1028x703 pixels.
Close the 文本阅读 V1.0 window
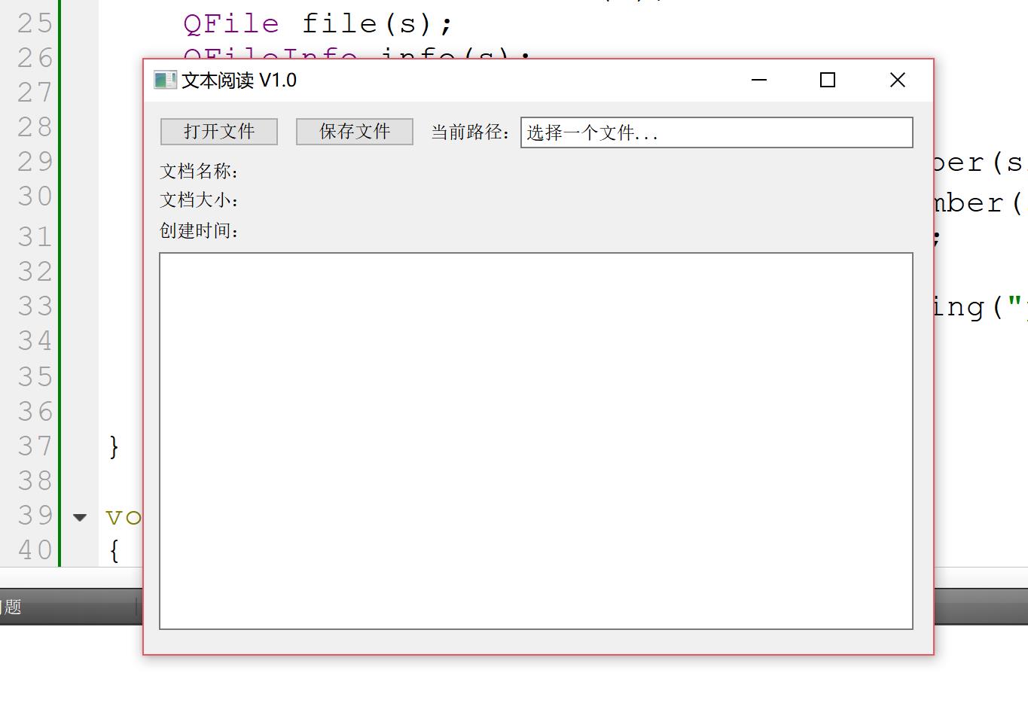(897, 80)
